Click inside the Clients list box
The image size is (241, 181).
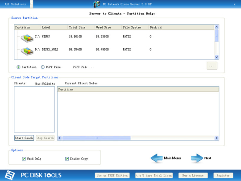34,109
